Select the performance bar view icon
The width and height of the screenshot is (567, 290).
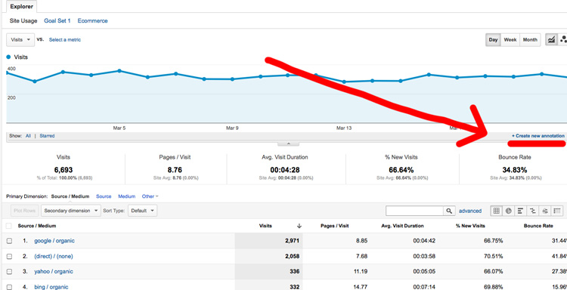(x=520, y=211)
